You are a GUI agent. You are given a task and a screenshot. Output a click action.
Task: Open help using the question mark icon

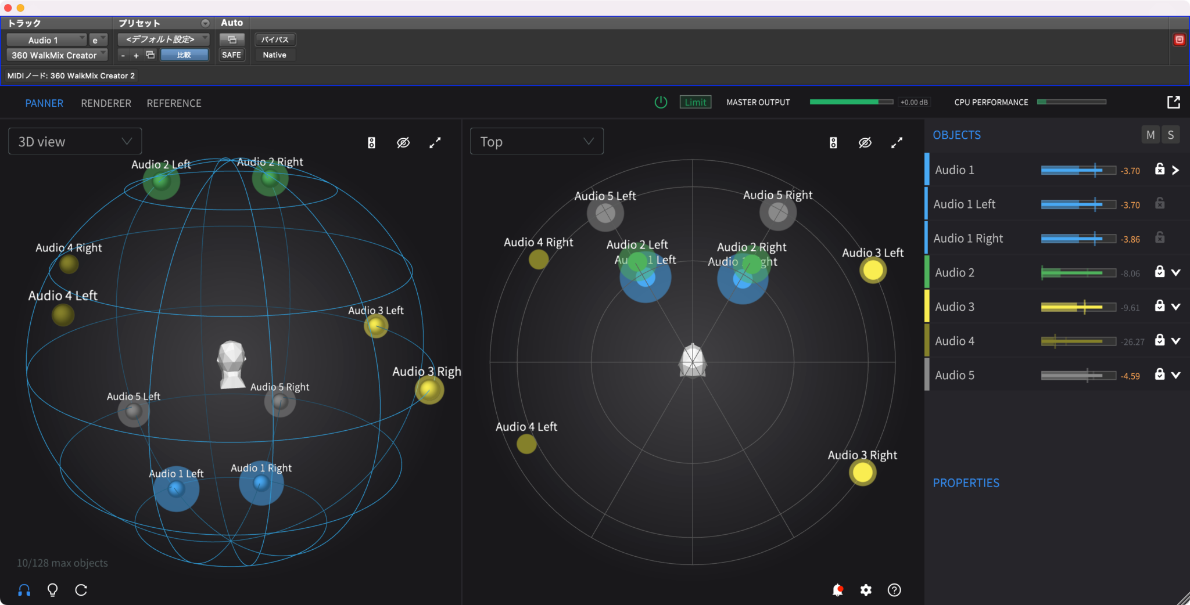click(x=894, y=590)
